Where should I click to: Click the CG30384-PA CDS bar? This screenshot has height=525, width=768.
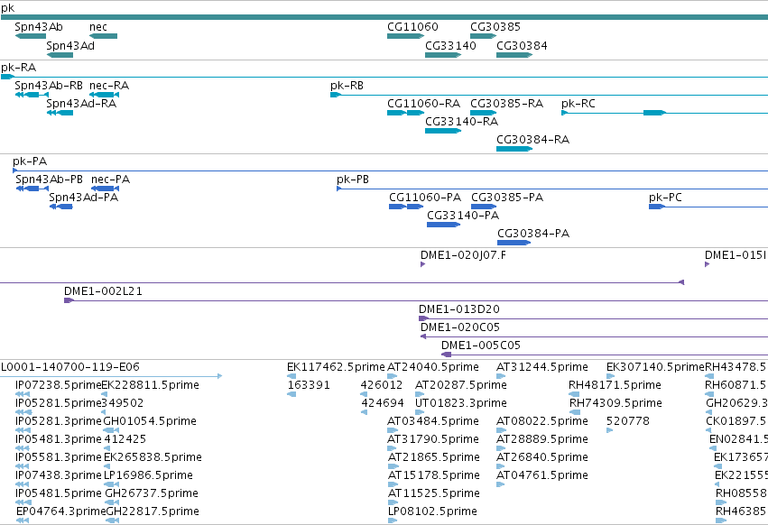point(514,243)
